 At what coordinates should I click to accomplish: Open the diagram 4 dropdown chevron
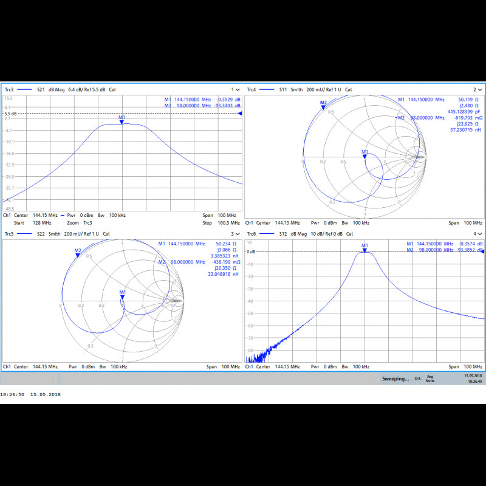pos(480,234)
